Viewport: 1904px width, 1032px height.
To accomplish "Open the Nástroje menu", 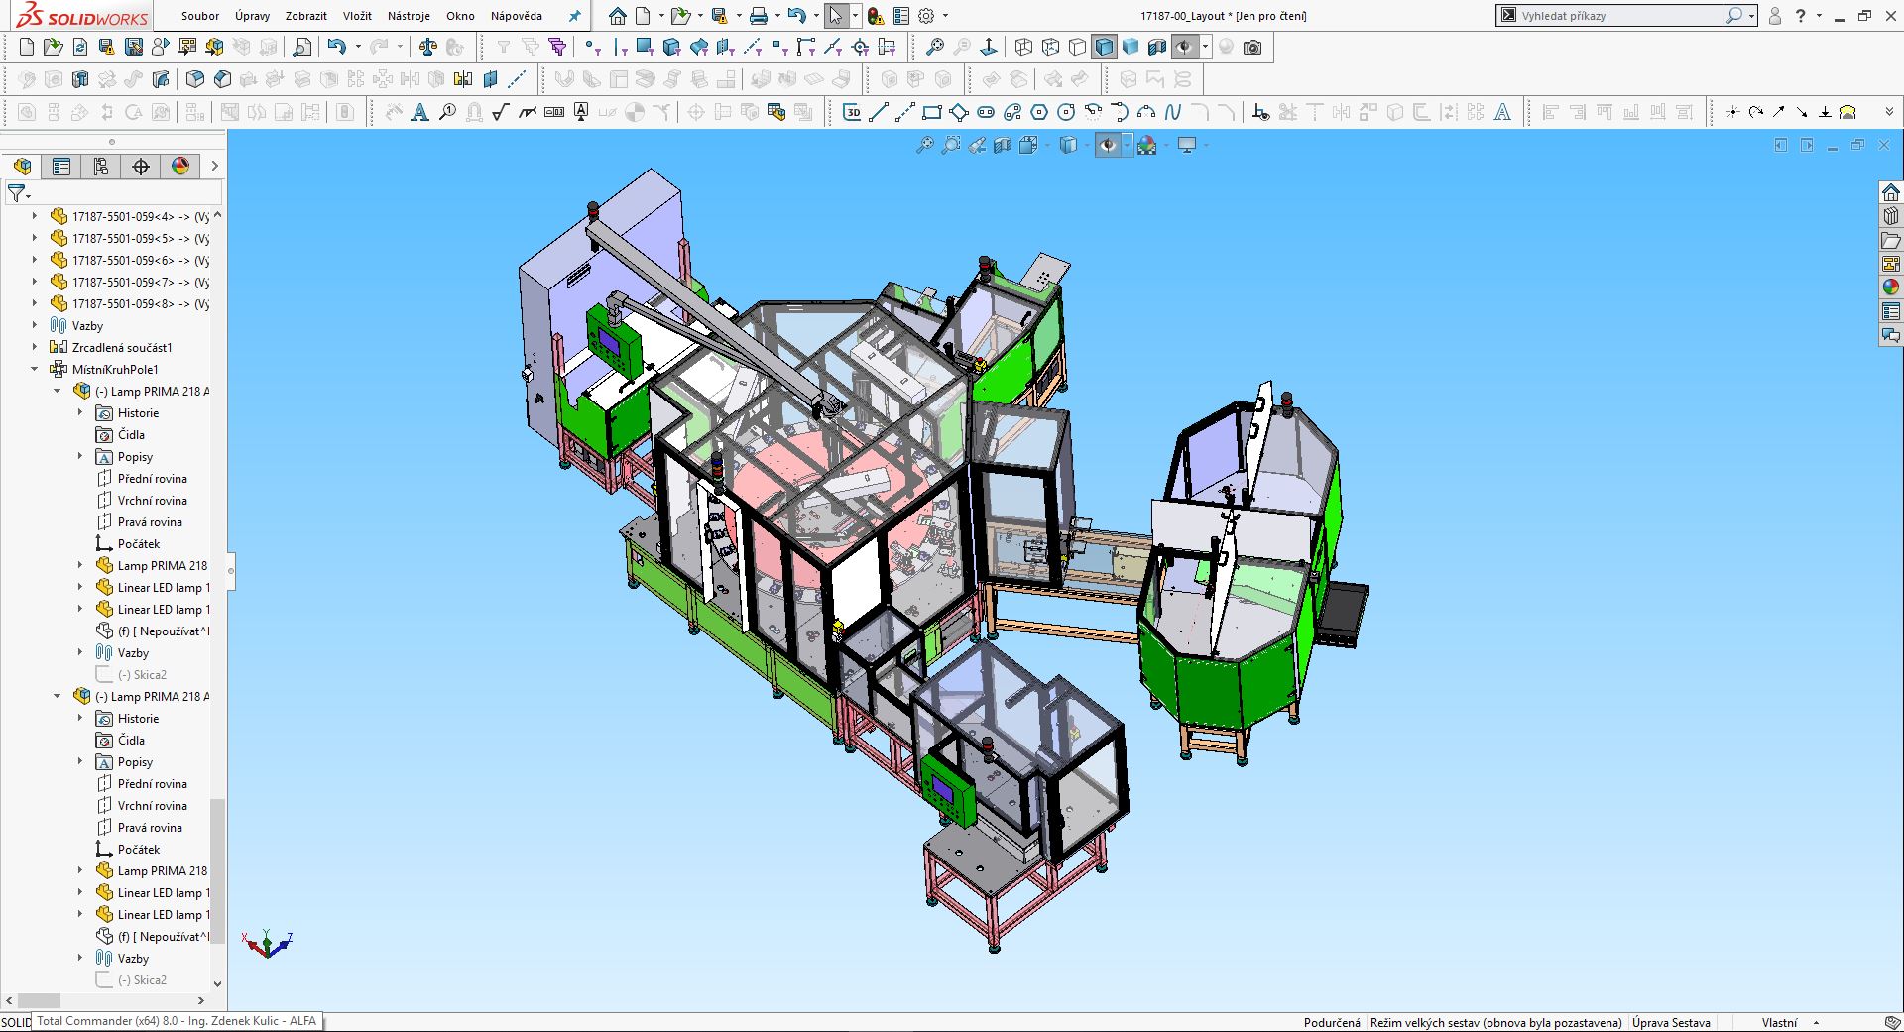I will tap(409, 16).
